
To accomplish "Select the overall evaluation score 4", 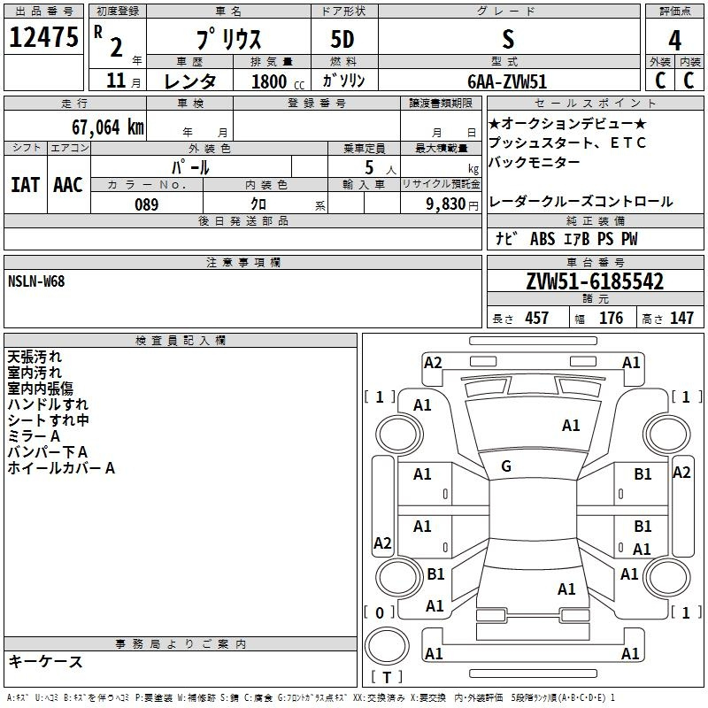I will (674, 40).
